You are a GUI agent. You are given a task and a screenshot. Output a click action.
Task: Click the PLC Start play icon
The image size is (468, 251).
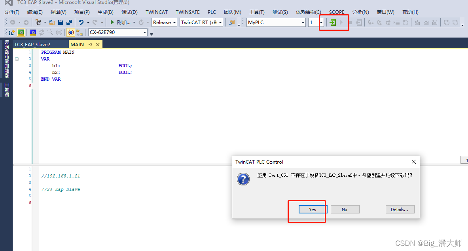tap(341, 23)
